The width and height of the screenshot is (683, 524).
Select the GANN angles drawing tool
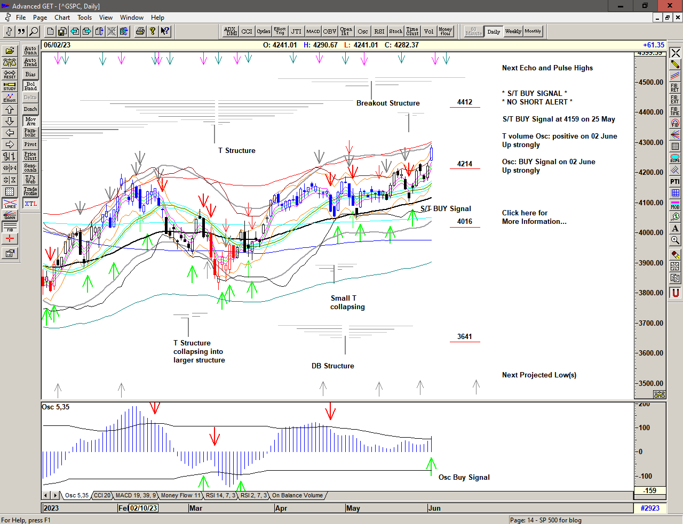[x=10, y=215]
